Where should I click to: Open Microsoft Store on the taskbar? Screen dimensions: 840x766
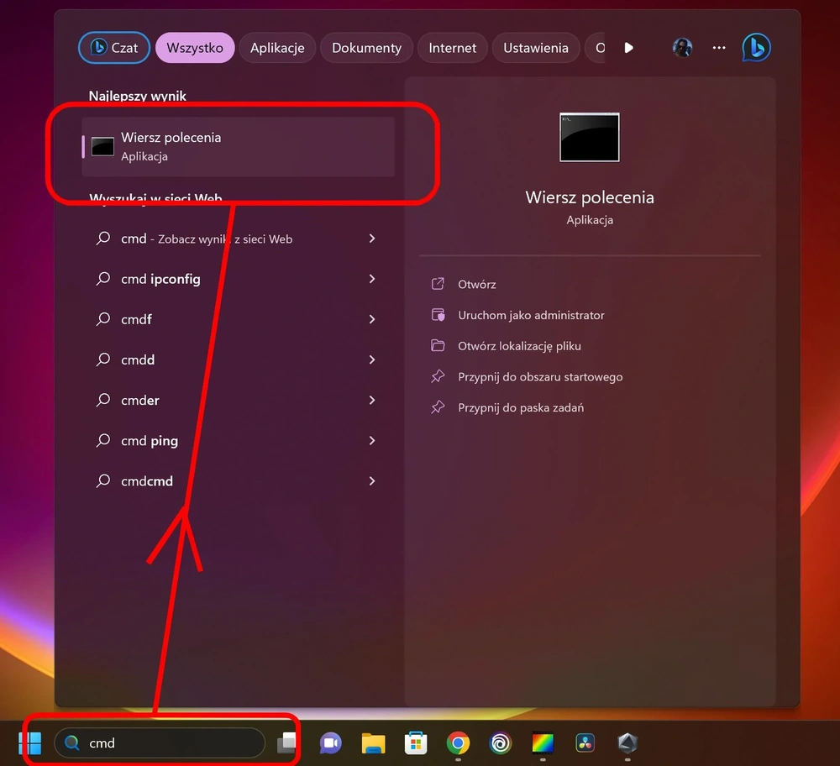tap(416, 743)
